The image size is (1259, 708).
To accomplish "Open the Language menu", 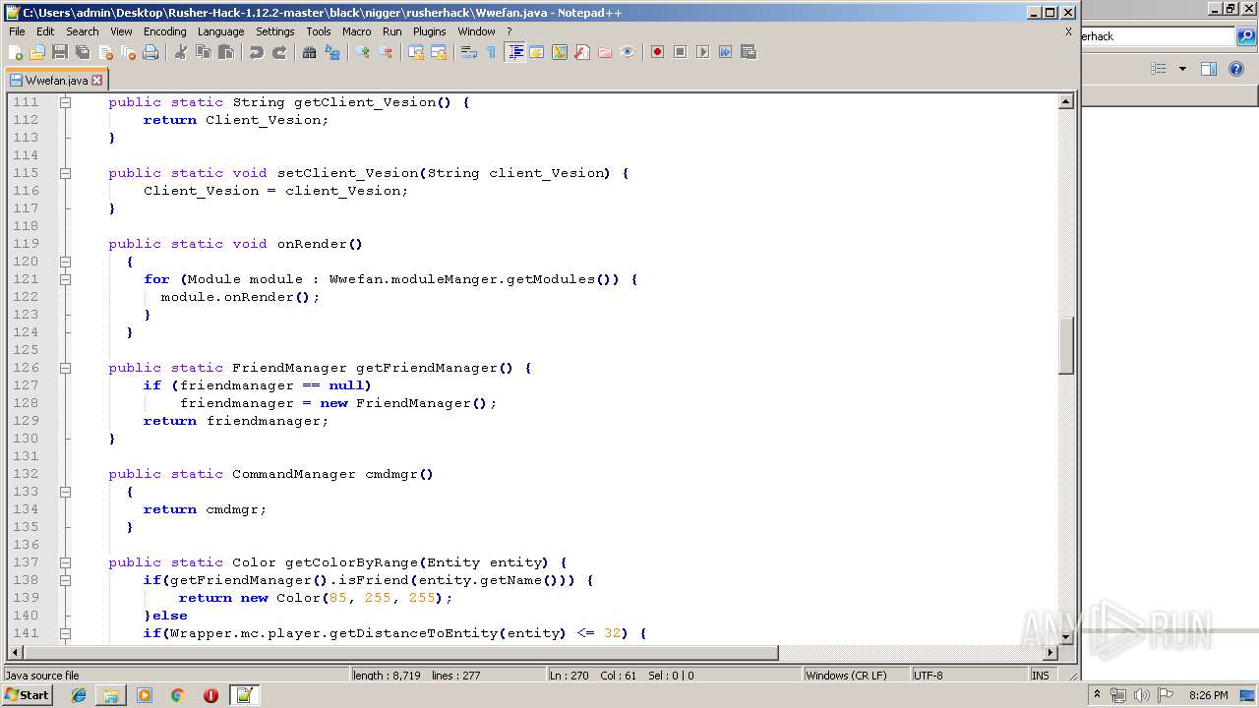I will click(x=220, y=31).
